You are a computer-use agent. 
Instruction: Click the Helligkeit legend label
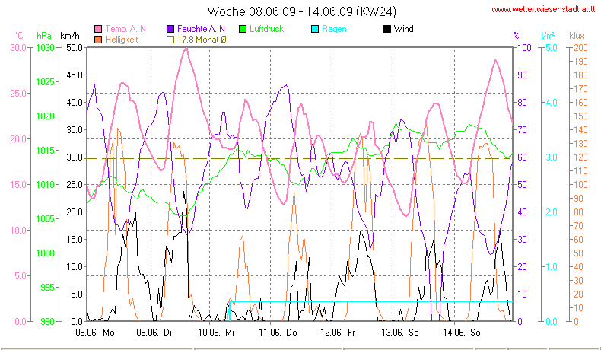point(121,40)
